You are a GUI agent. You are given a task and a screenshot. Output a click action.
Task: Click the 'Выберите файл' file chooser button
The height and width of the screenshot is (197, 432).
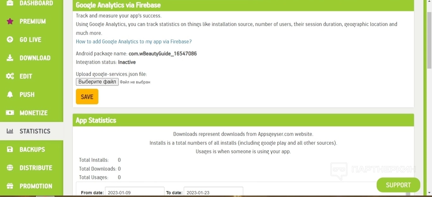pos(97,82)
